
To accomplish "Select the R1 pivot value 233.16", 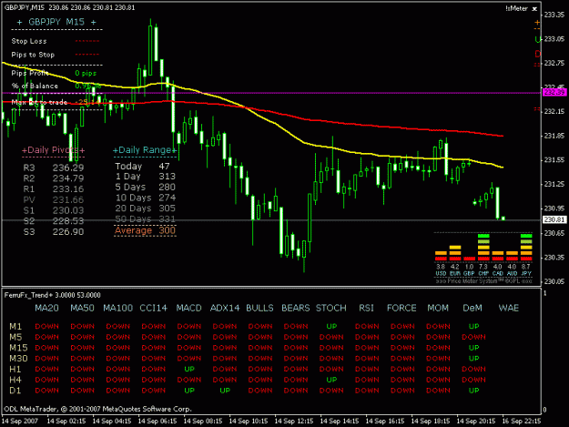I will click(x=68, y=188).
